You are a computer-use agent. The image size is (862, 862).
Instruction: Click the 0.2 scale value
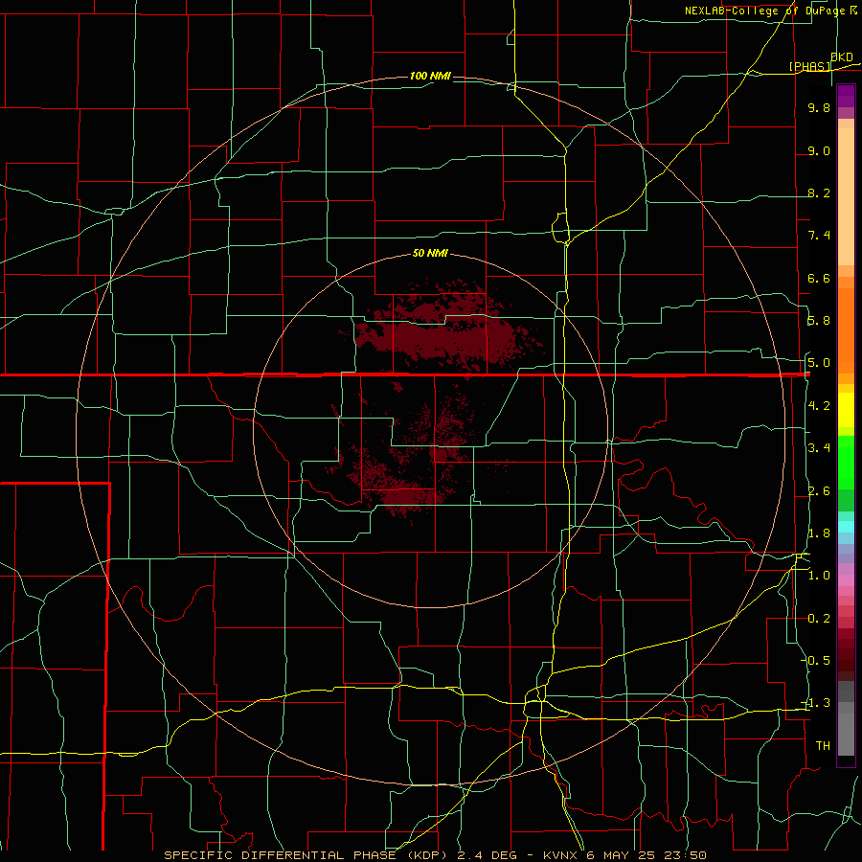[819, 619]
